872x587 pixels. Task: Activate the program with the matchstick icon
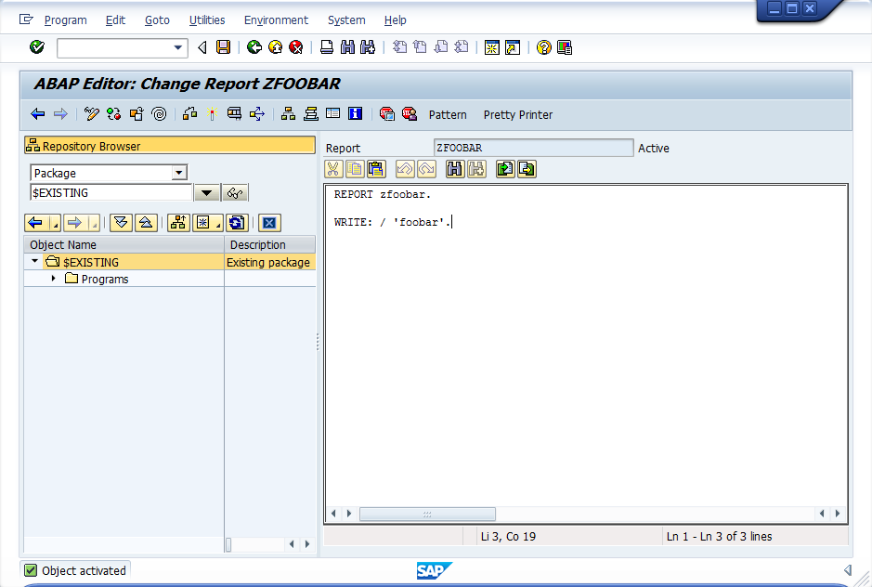click(212, 114)
